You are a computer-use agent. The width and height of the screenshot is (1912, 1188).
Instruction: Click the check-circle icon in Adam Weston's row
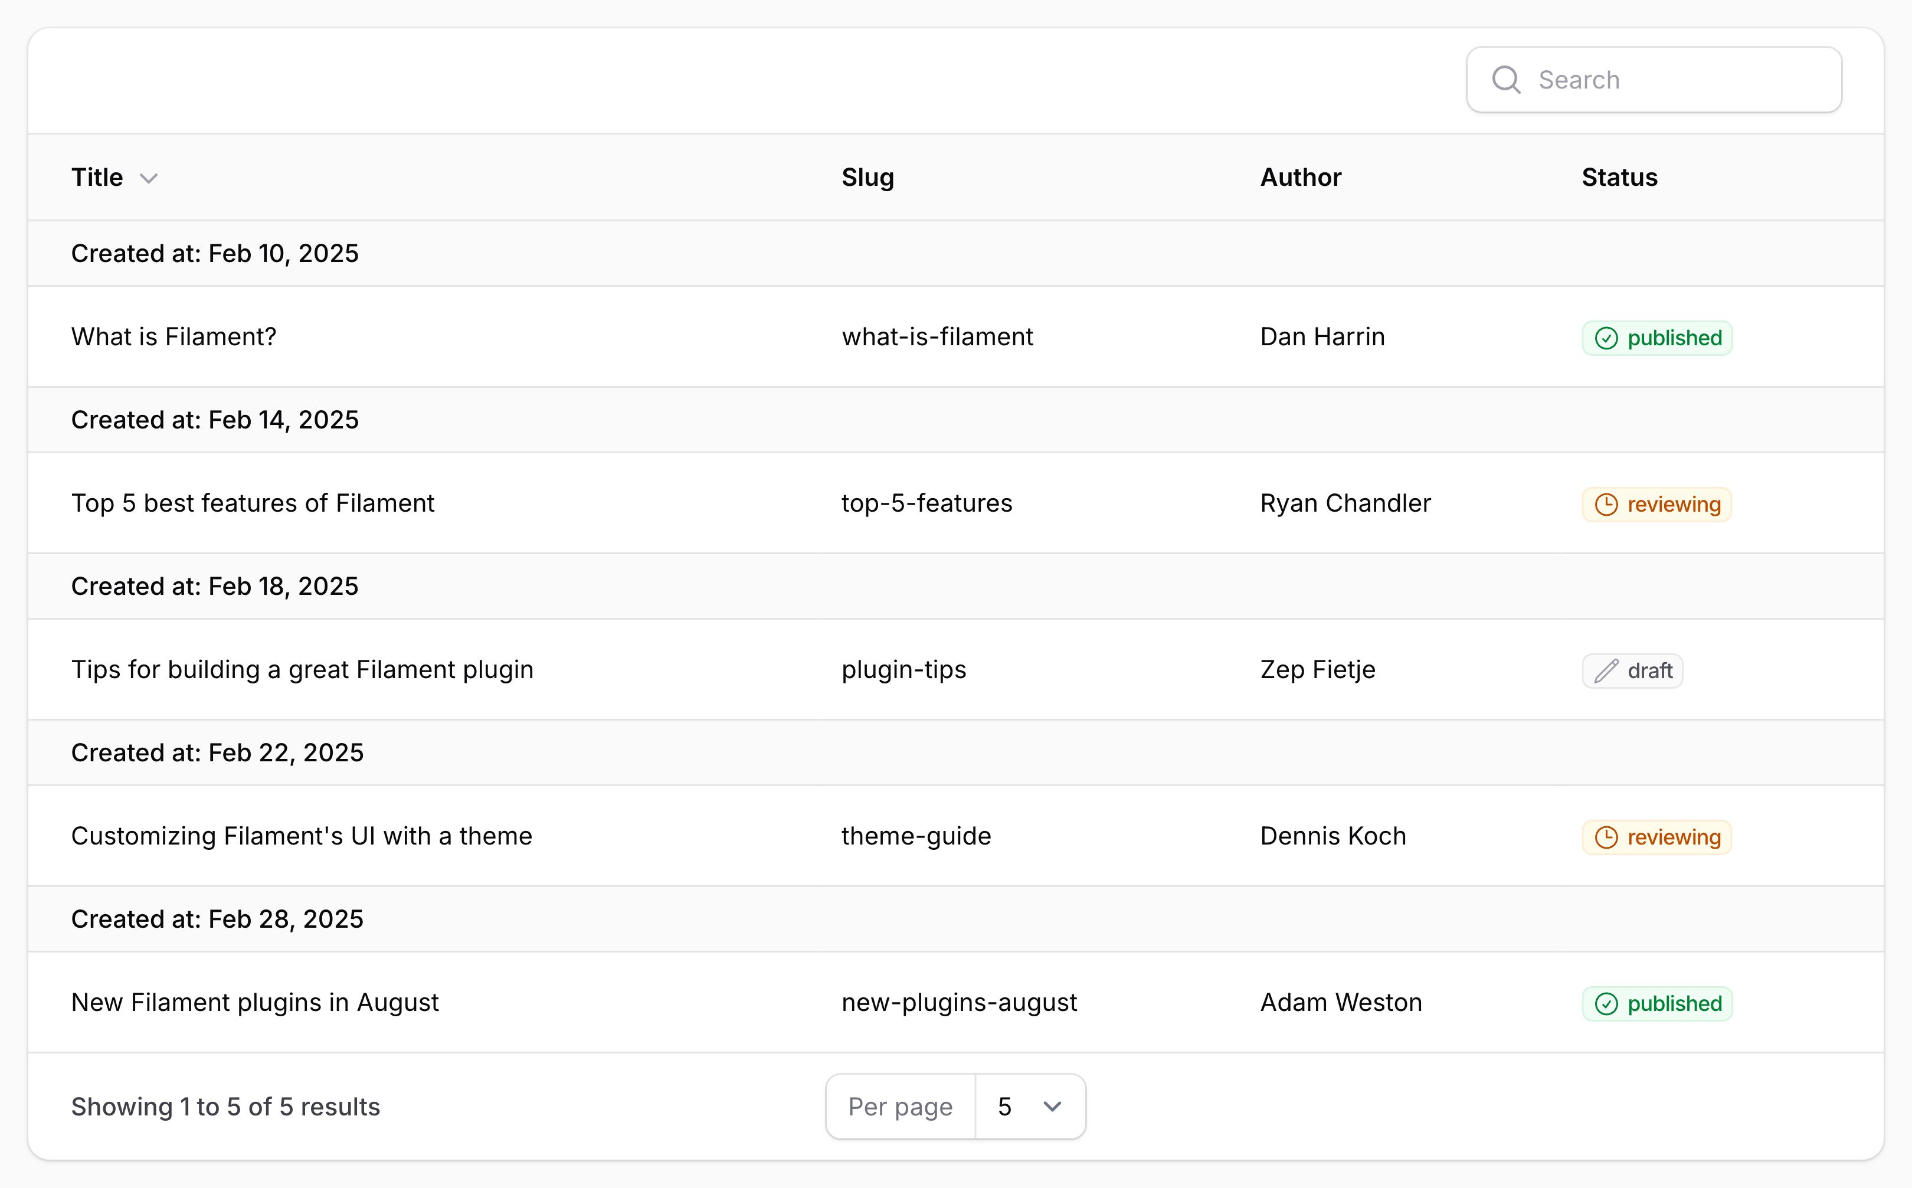[x=1606, y=1004]
